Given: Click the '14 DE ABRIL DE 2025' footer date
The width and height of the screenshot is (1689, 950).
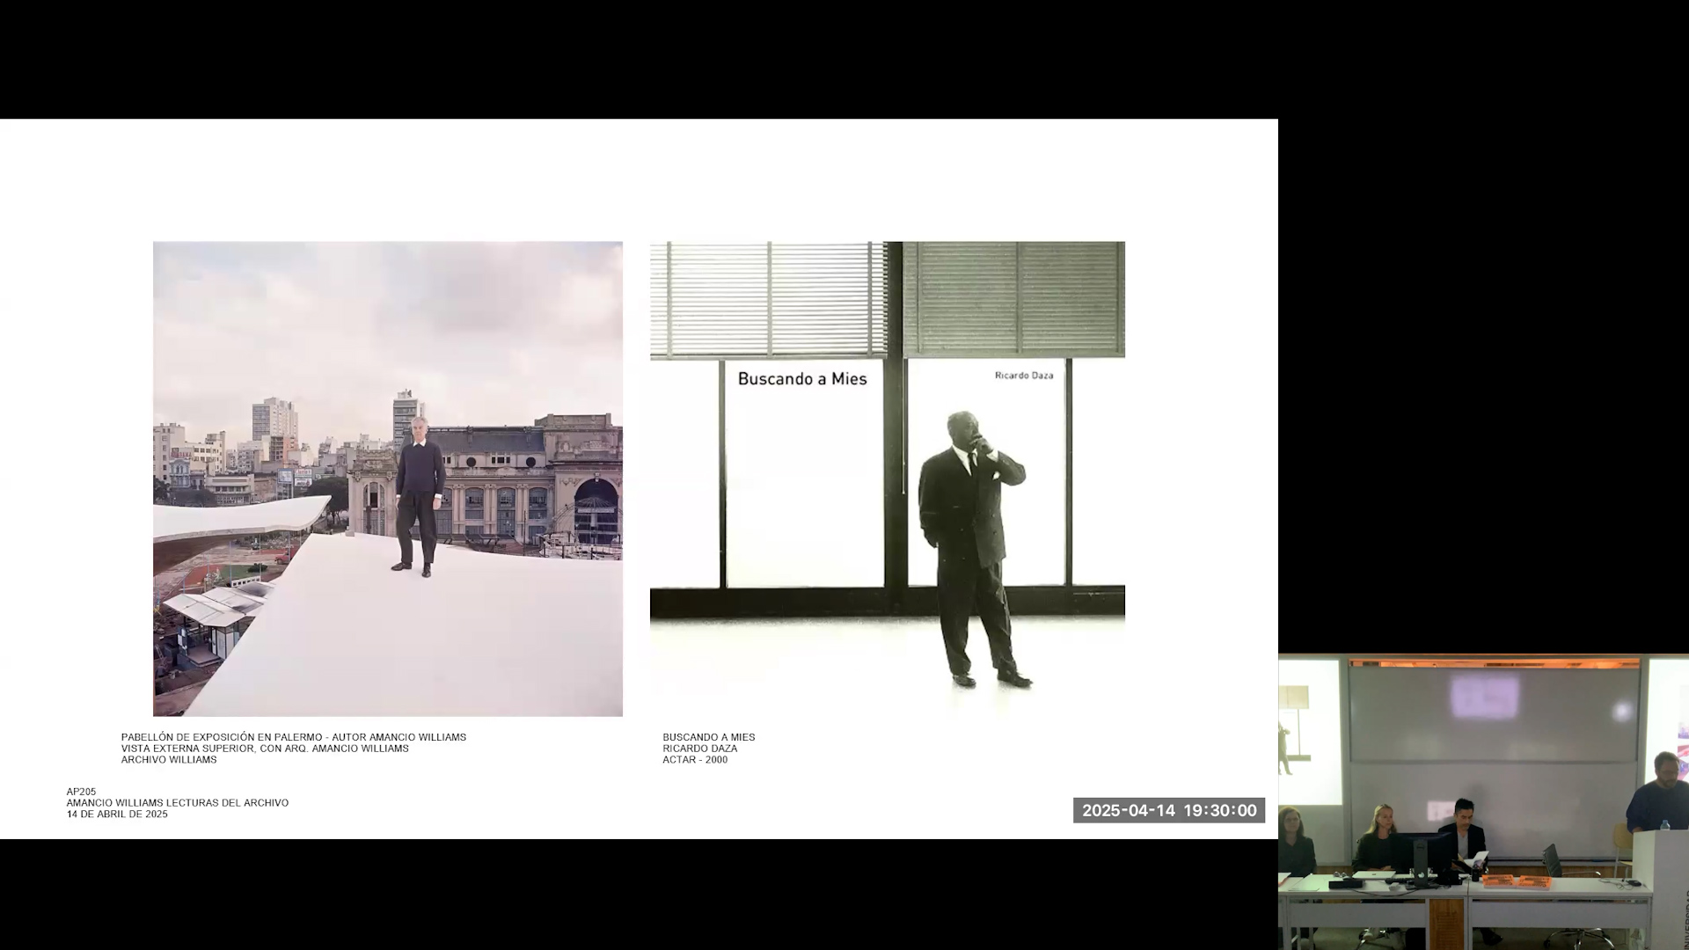Looking at the screenshot, I should point(117,815).
